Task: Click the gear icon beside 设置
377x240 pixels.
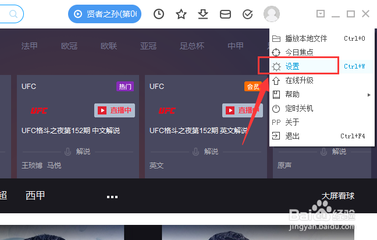Action: point(276,67)
